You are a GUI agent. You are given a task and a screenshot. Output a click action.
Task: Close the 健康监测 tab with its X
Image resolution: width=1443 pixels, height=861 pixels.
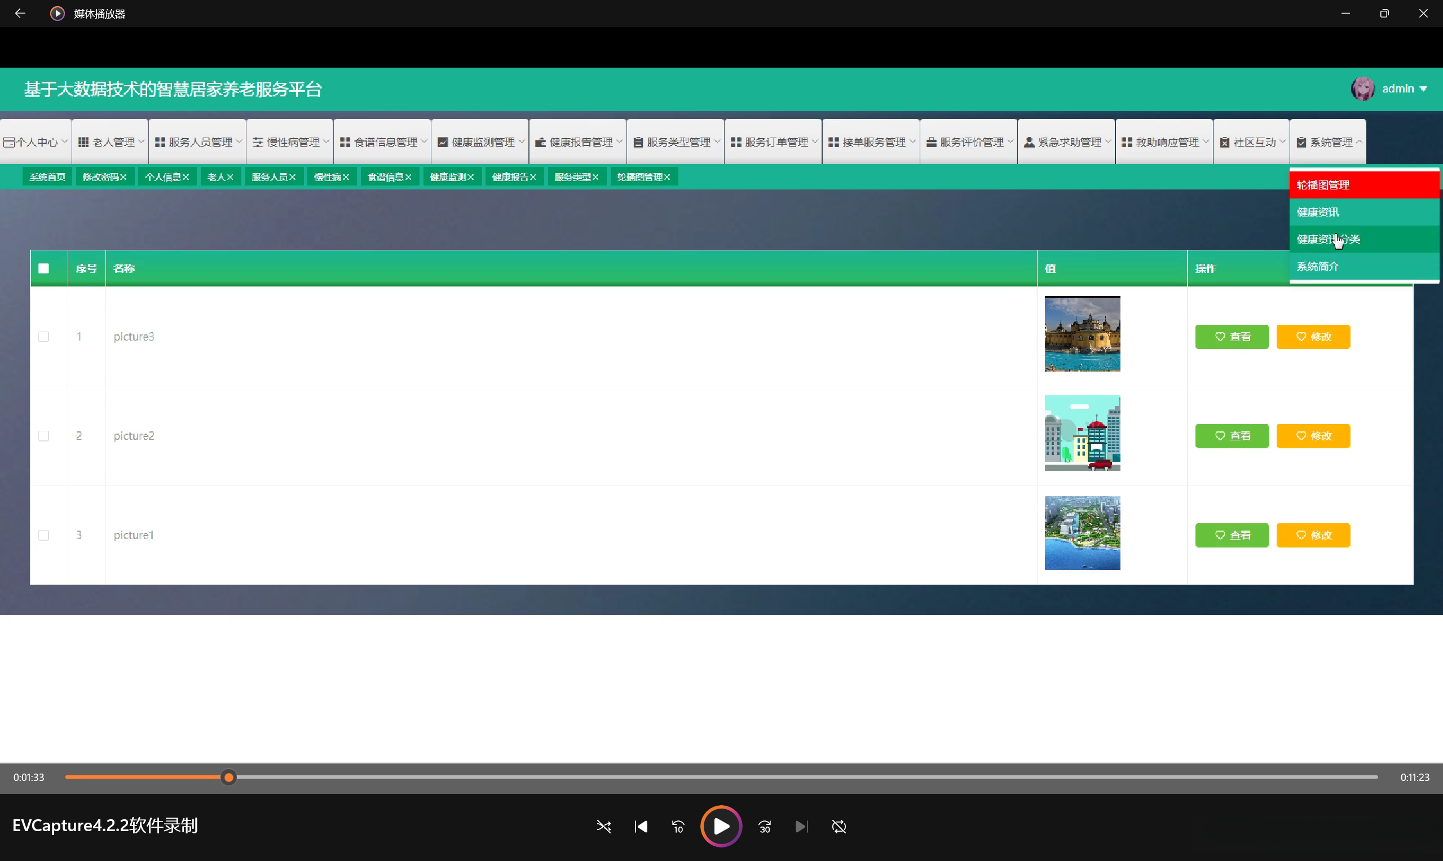tap(470, 177)
